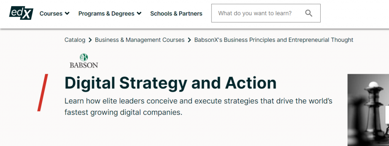This screenshot has width=389, height=146.
Task: Click the BABSON wordmark text under emblem
Action: [84, 65]
